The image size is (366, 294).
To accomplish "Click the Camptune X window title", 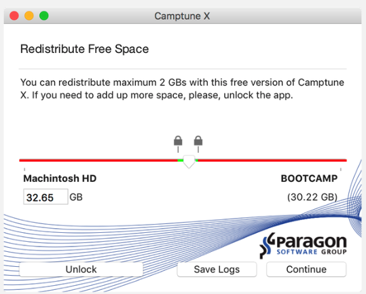I will coord(182,16).
